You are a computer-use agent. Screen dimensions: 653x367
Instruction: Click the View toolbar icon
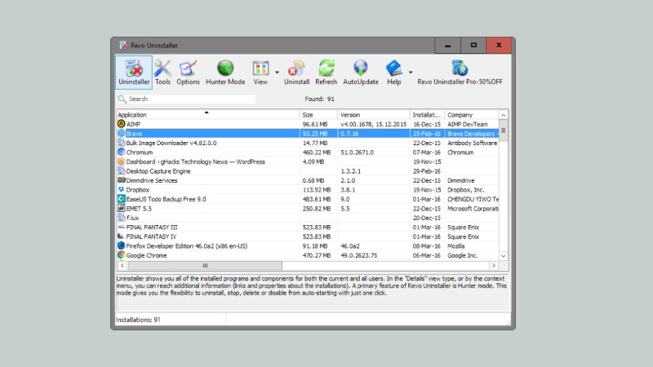(260, 73)
